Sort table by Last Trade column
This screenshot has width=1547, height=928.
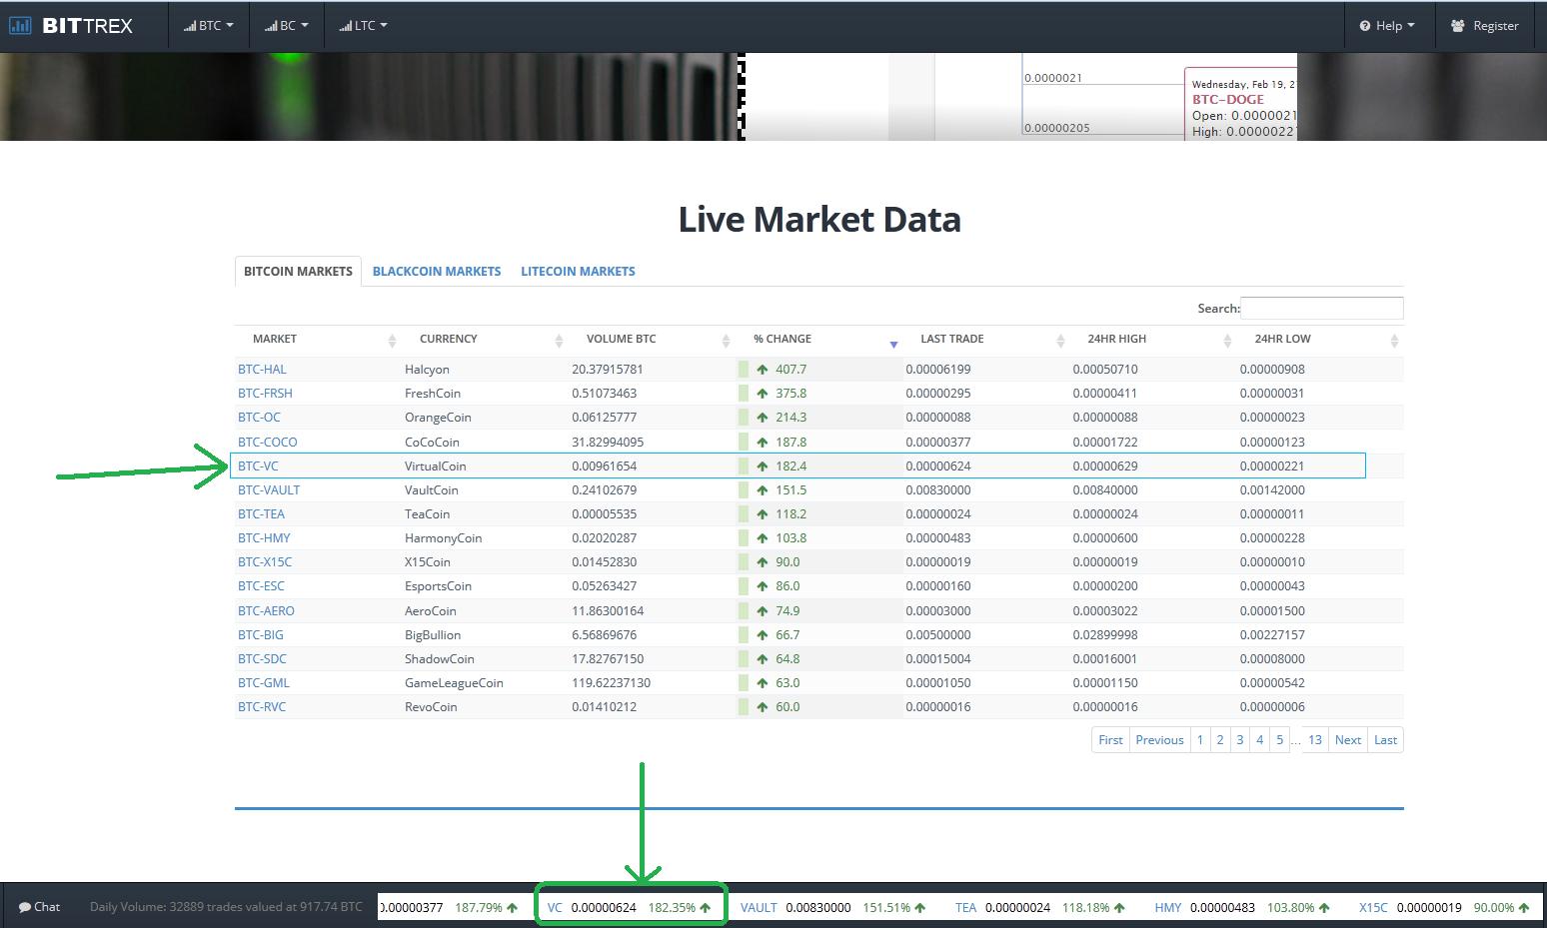point(985,339)
